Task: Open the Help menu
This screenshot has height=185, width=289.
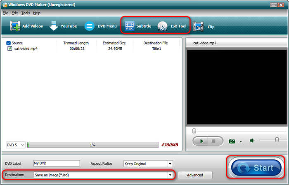Action: 37,13
